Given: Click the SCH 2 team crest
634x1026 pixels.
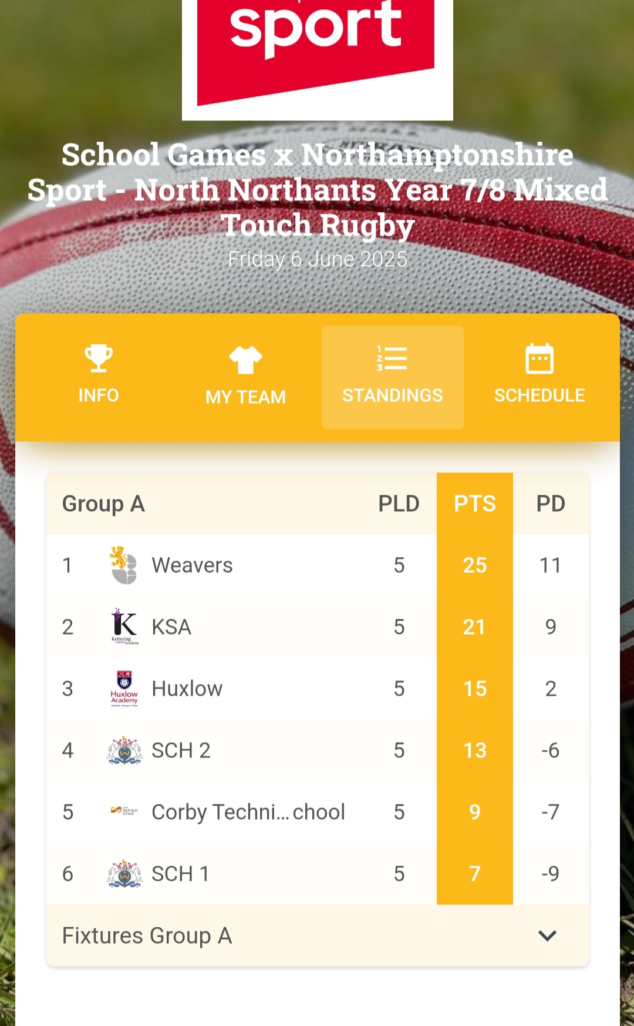Looking at the screenshot, I should [124, 750].
